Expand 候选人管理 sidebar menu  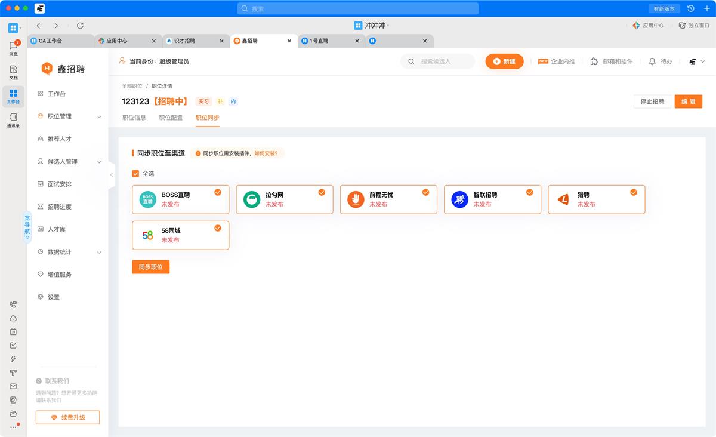(68, 161)
